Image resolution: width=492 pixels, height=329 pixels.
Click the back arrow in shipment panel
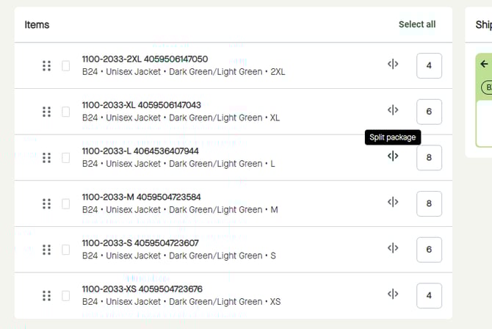pos(484,65)
